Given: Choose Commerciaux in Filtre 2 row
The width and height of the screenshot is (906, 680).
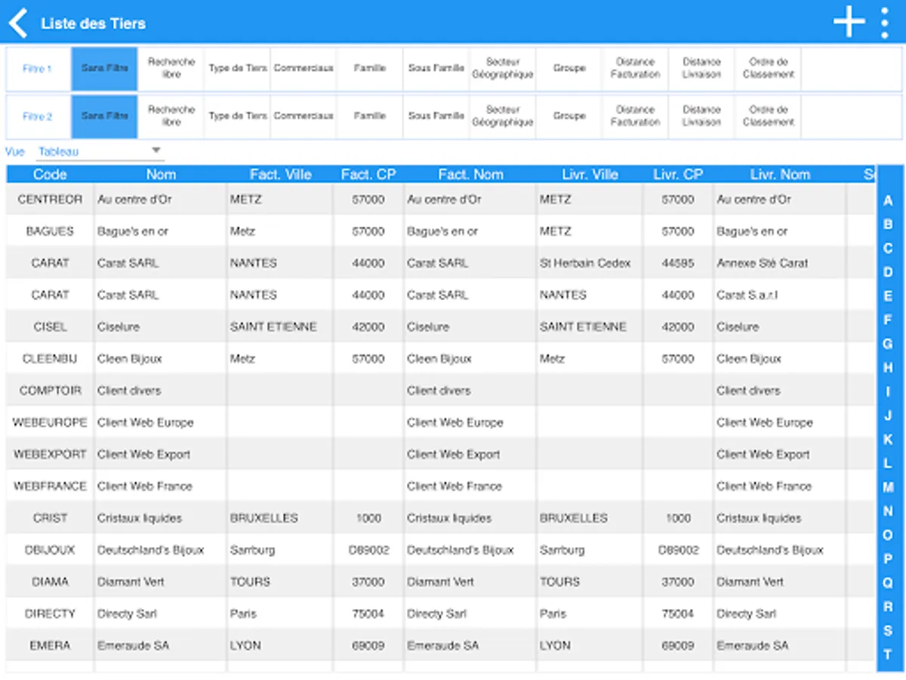Looking at the screenshot, I should click(304, 116).
